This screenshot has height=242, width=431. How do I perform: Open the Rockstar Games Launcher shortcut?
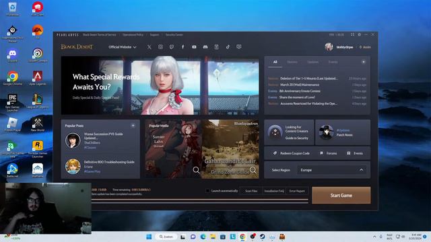pos(38,149)
